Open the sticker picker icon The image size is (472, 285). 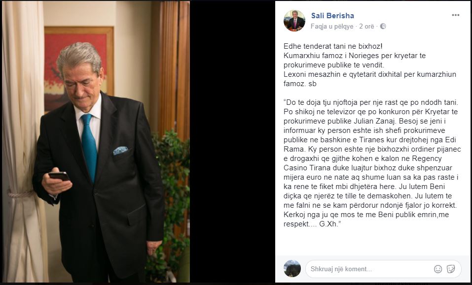pos(451,269)
